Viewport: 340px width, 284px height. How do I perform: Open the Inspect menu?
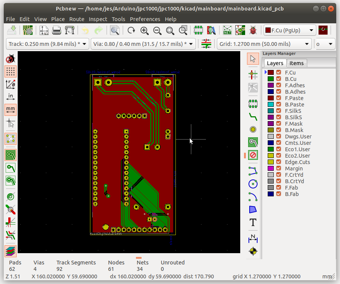[x=98, y=19]
